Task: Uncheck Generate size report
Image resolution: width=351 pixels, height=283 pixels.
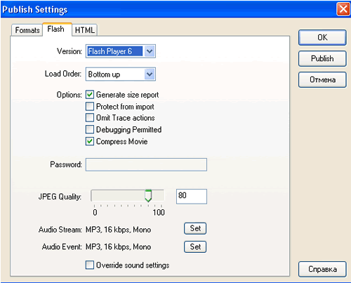Action: tap(90, 95)
